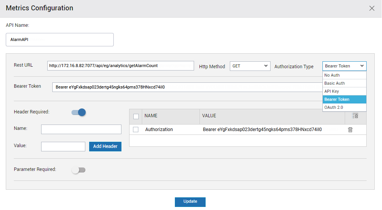Viewport: 382px width, 210px height.
Task: Focus the header Name input box
Action: (x=81, y=129)
